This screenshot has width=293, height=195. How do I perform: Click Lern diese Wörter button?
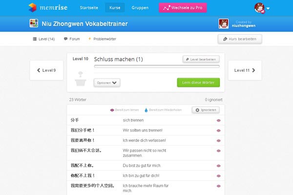pyautogui.click(x=198, y=82)
